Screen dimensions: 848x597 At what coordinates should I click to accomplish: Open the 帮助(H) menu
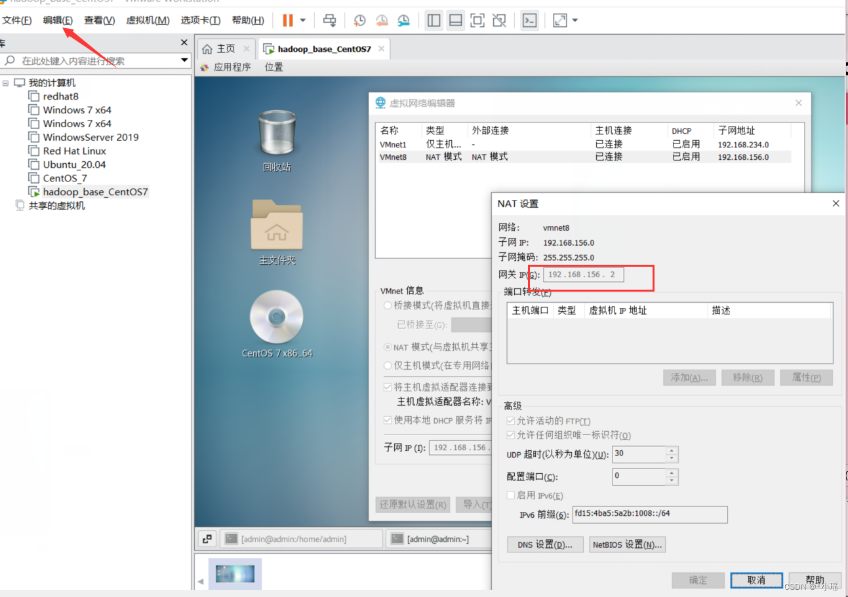click(x=248, y=20)
